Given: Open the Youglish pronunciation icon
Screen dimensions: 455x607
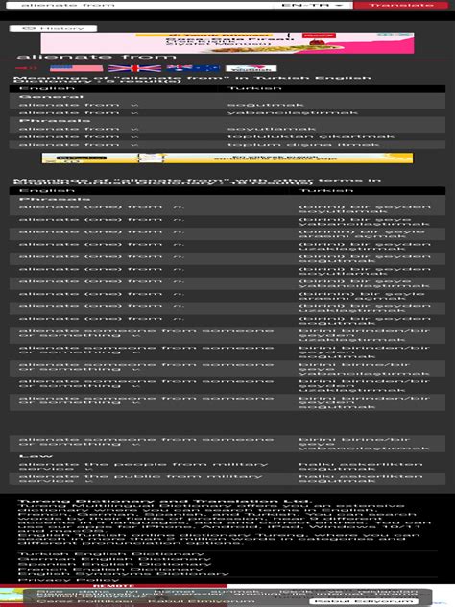Looking at the screenshot, I should (x=251, y=68).
